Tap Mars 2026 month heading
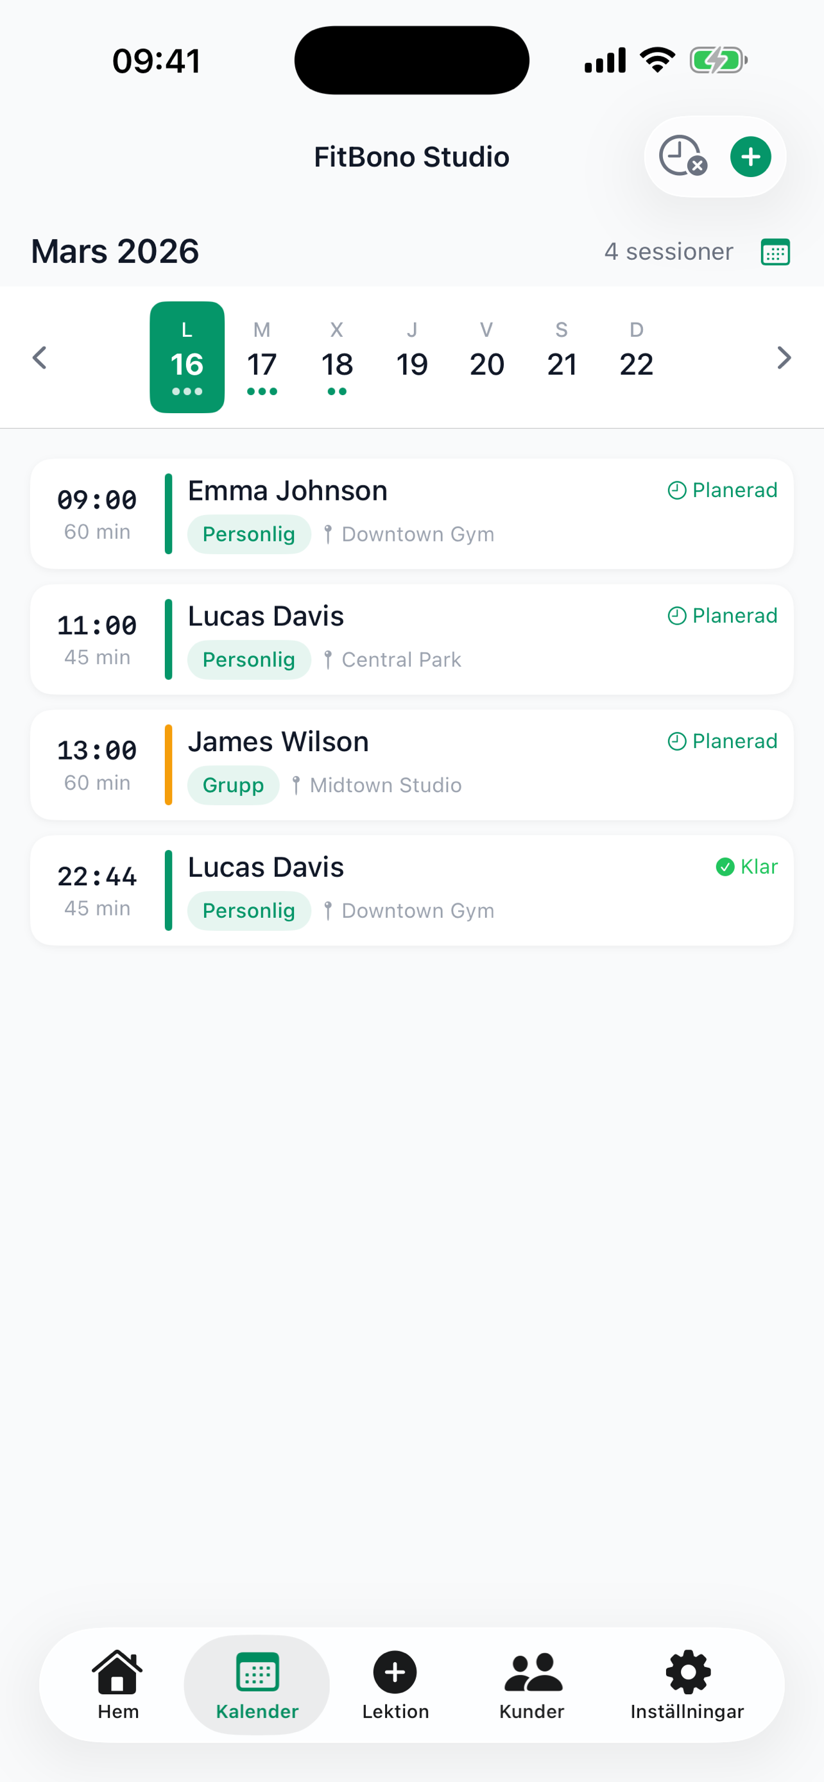Screen dimensions: 824x1782 click(115, 251)
